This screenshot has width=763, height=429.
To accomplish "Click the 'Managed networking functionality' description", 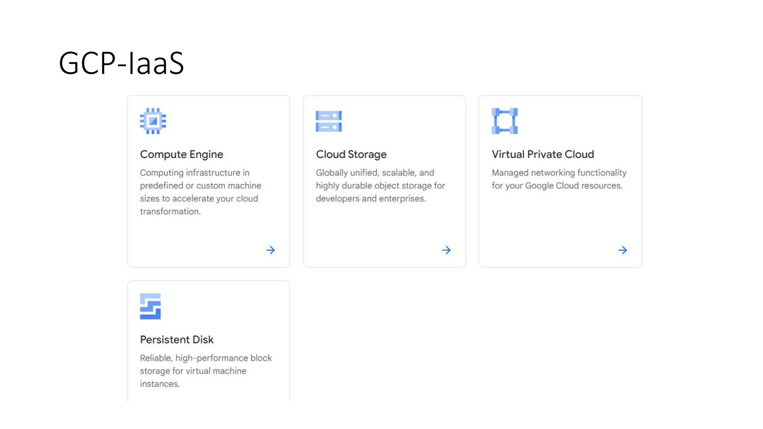I will click(559, 179).
